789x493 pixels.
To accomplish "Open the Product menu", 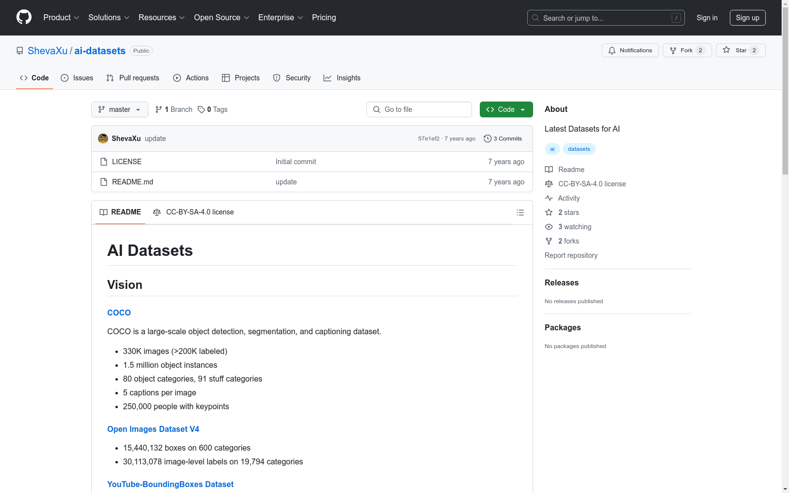I will (61, 18).
